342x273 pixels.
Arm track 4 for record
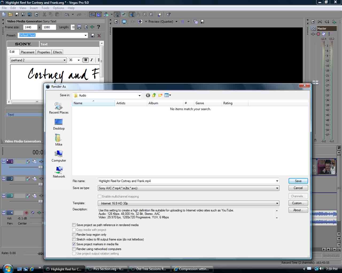(x=26, y=213)
